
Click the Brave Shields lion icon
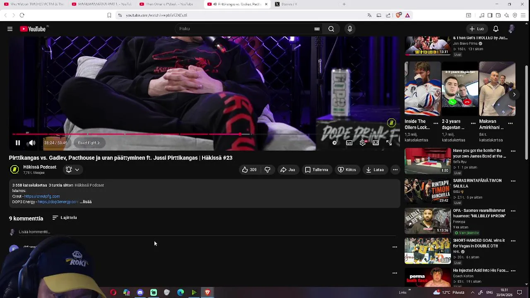pyautogui.click(x=399, y=15)
